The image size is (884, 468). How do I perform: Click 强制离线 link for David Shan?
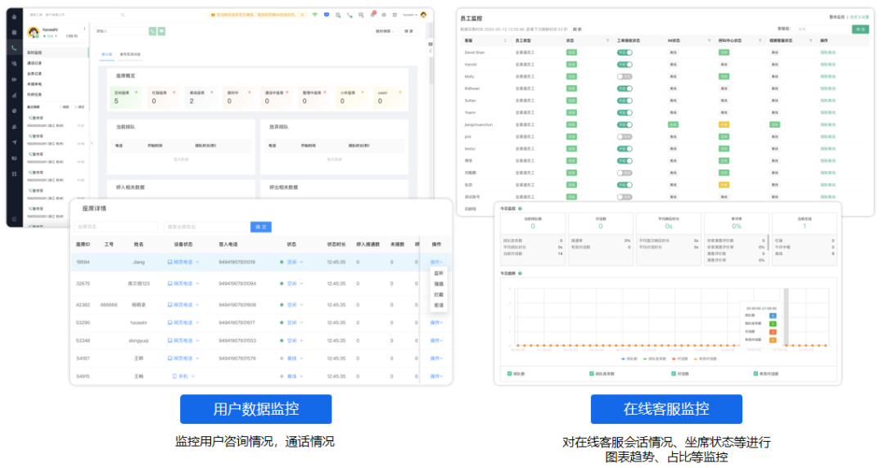point(828,52)
